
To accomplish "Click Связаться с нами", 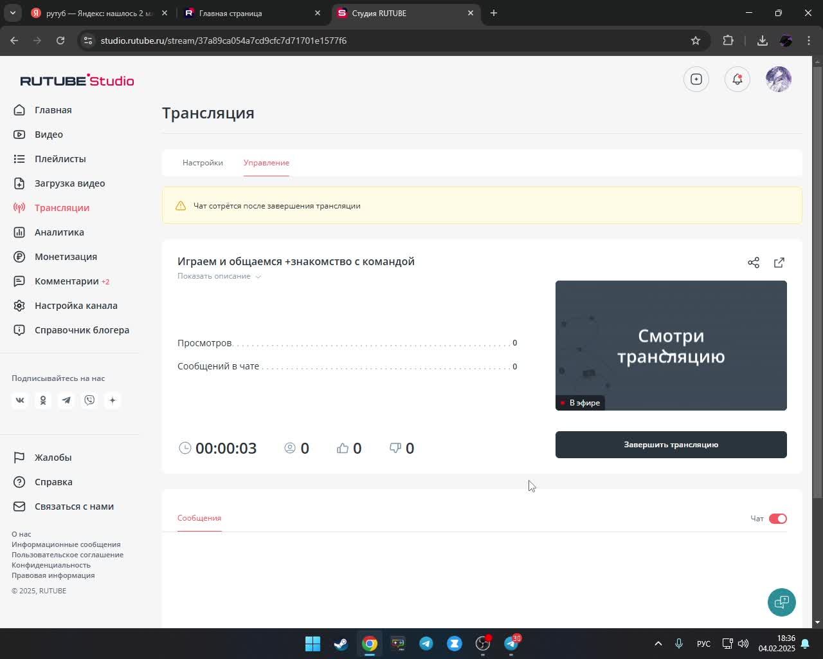I will coord(75,506).
